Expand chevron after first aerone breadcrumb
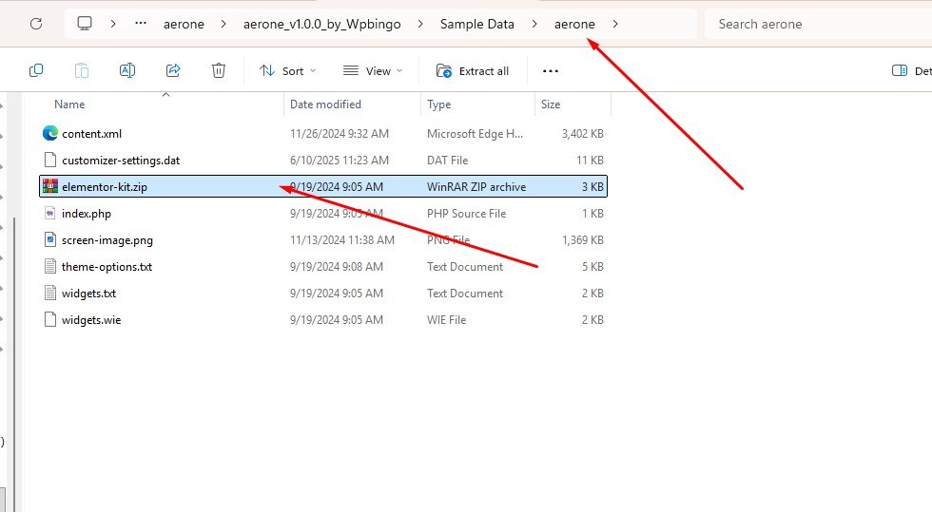Screen dimensions: 932x512 223,24
